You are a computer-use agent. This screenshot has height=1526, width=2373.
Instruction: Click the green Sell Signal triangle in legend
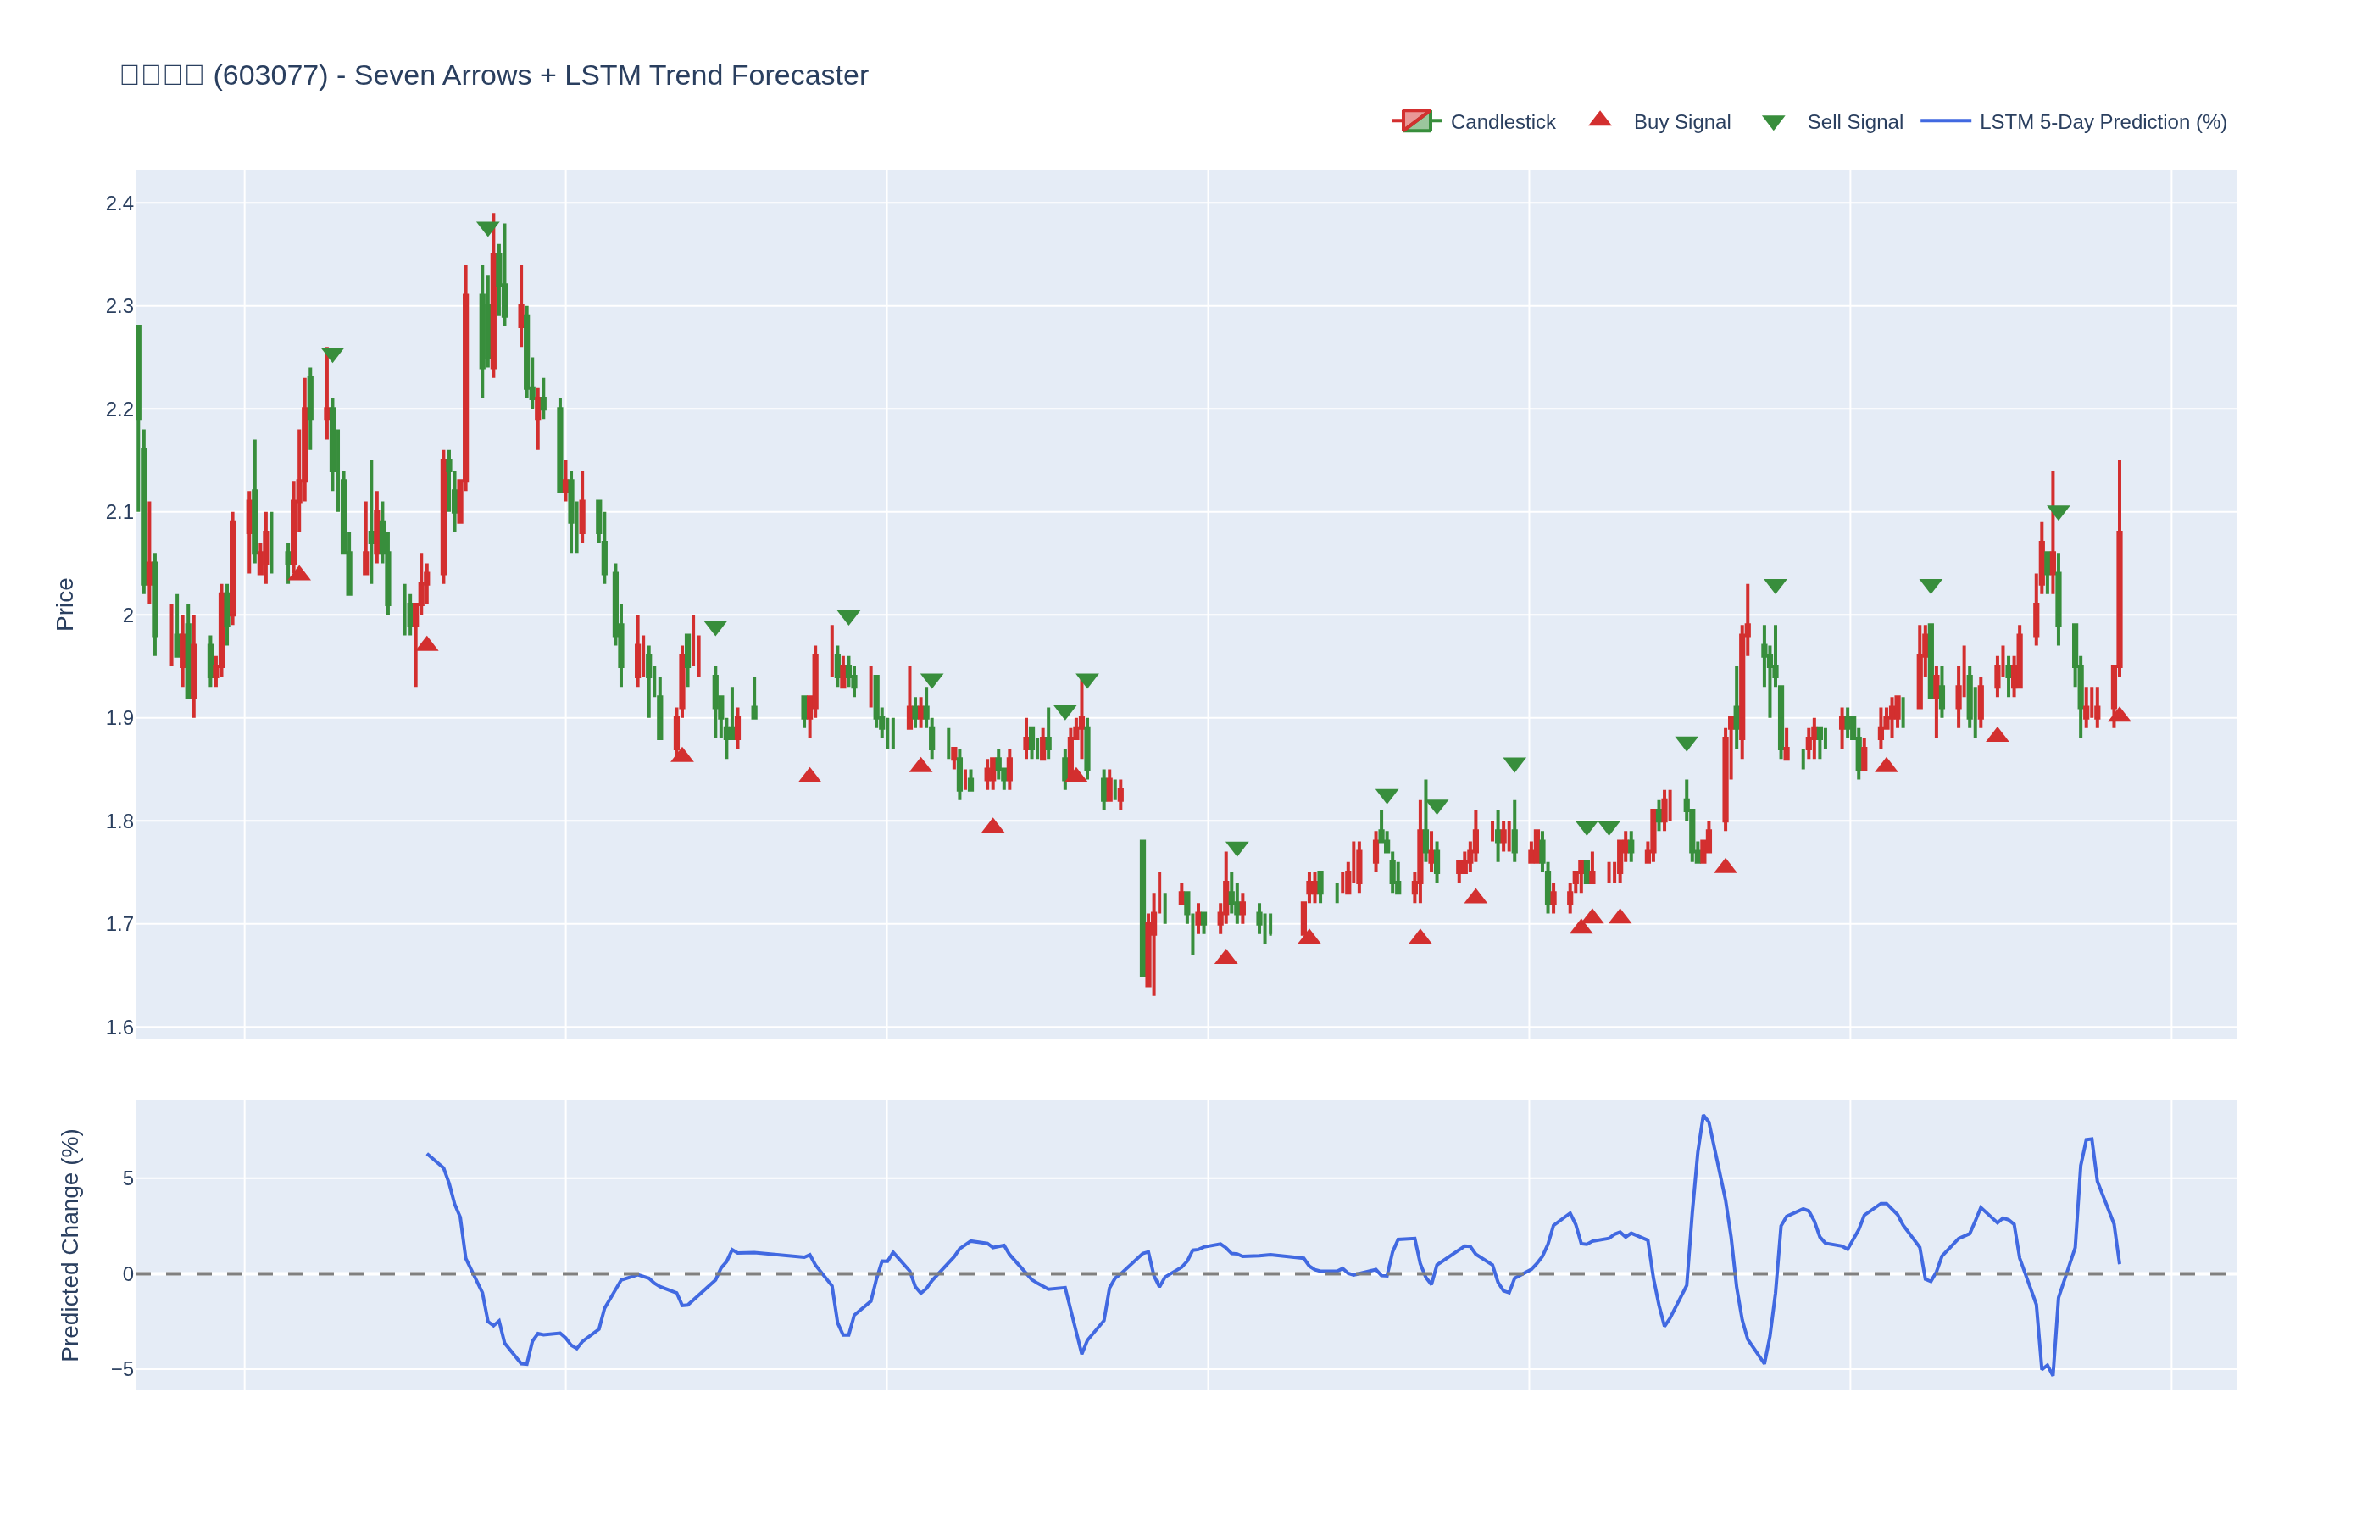pos(1773,123)
